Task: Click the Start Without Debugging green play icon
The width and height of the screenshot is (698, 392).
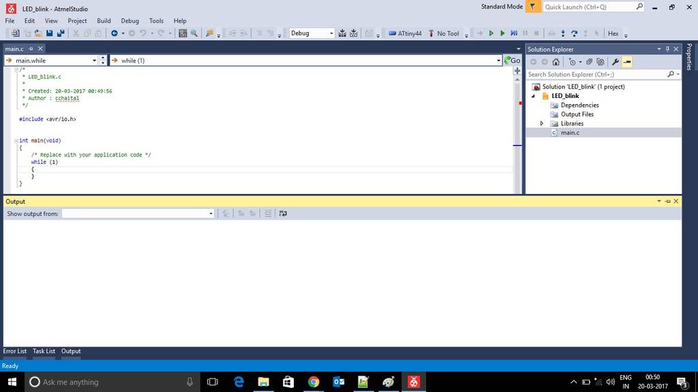Action: (502, 33)
